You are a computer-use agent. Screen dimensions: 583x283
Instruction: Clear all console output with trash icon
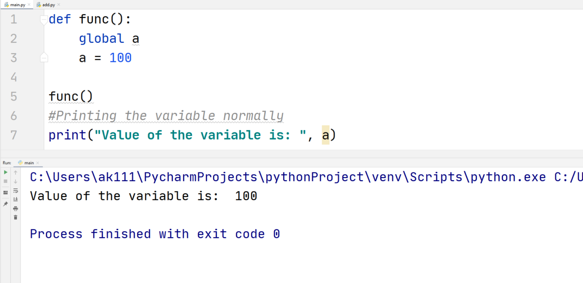pyautogui.click(x=15, y=217)
